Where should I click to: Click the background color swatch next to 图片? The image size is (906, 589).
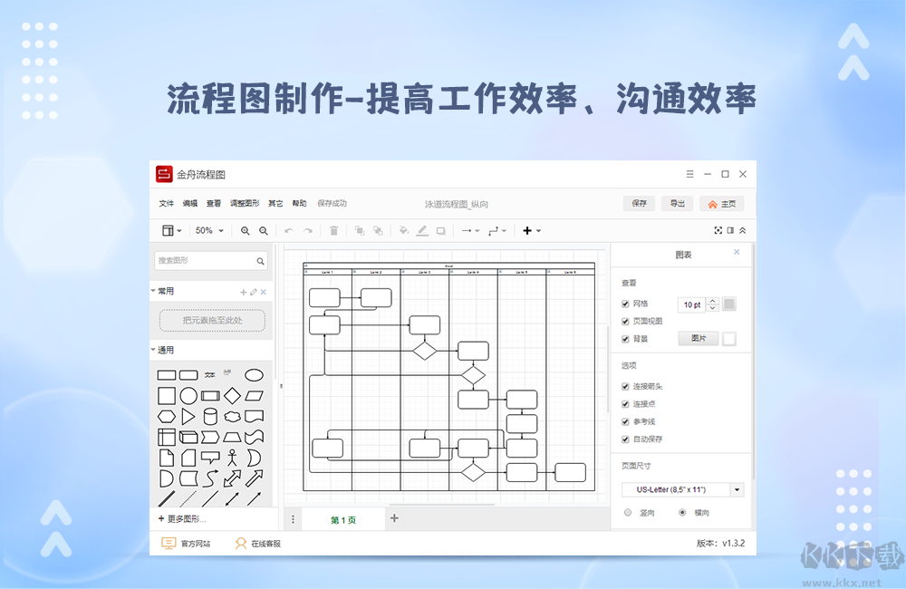[730, 337]
